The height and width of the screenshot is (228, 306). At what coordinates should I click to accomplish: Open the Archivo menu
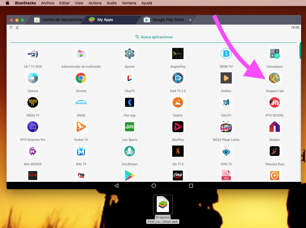48,3
